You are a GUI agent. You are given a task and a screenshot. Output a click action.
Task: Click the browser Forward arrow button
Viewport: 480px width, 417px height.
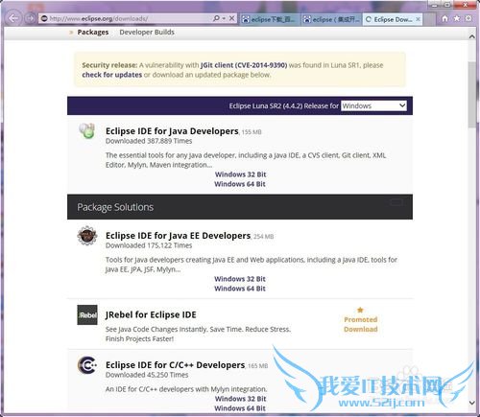[x=31, y=18]
